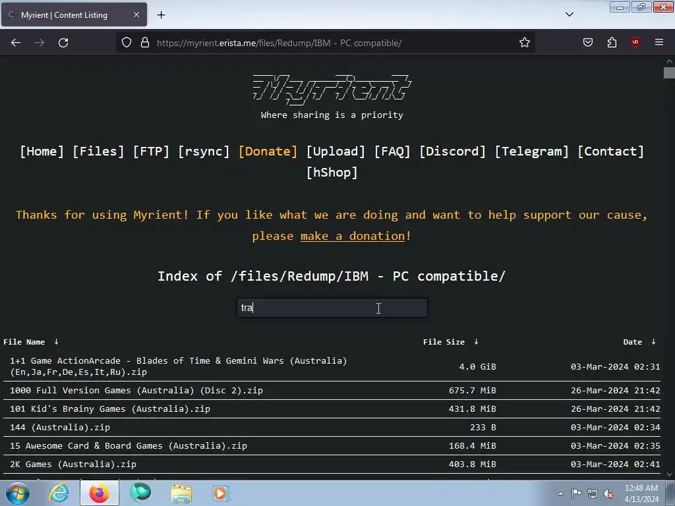Click the scrollbar down arrow
Image resolution: width=675 pixels, height=506 pixels.
click(x=669, y=474)
